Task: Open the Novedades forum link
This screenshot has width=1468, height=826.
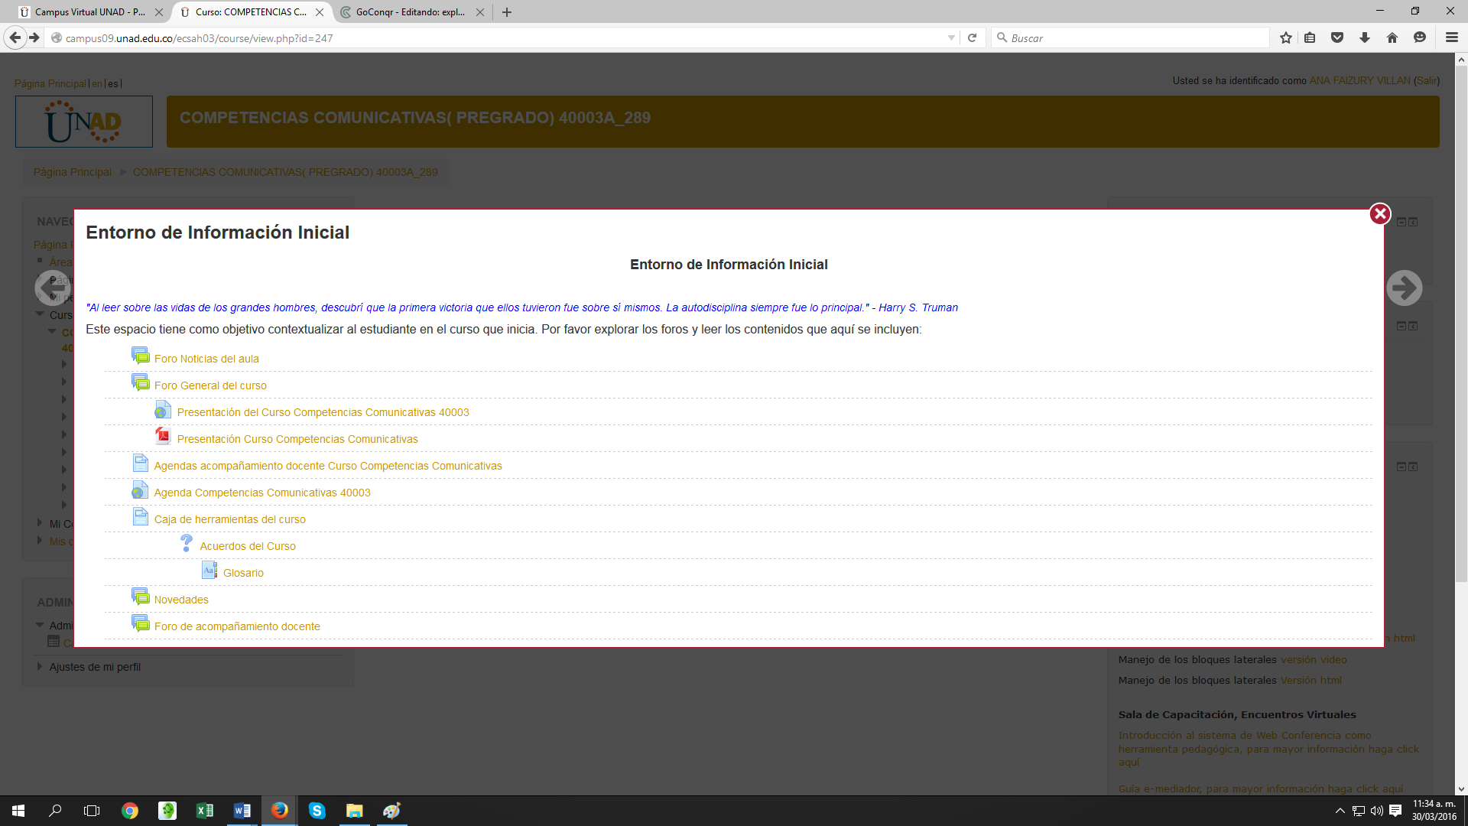Action: pyautogui.click(x=181, y=600)
